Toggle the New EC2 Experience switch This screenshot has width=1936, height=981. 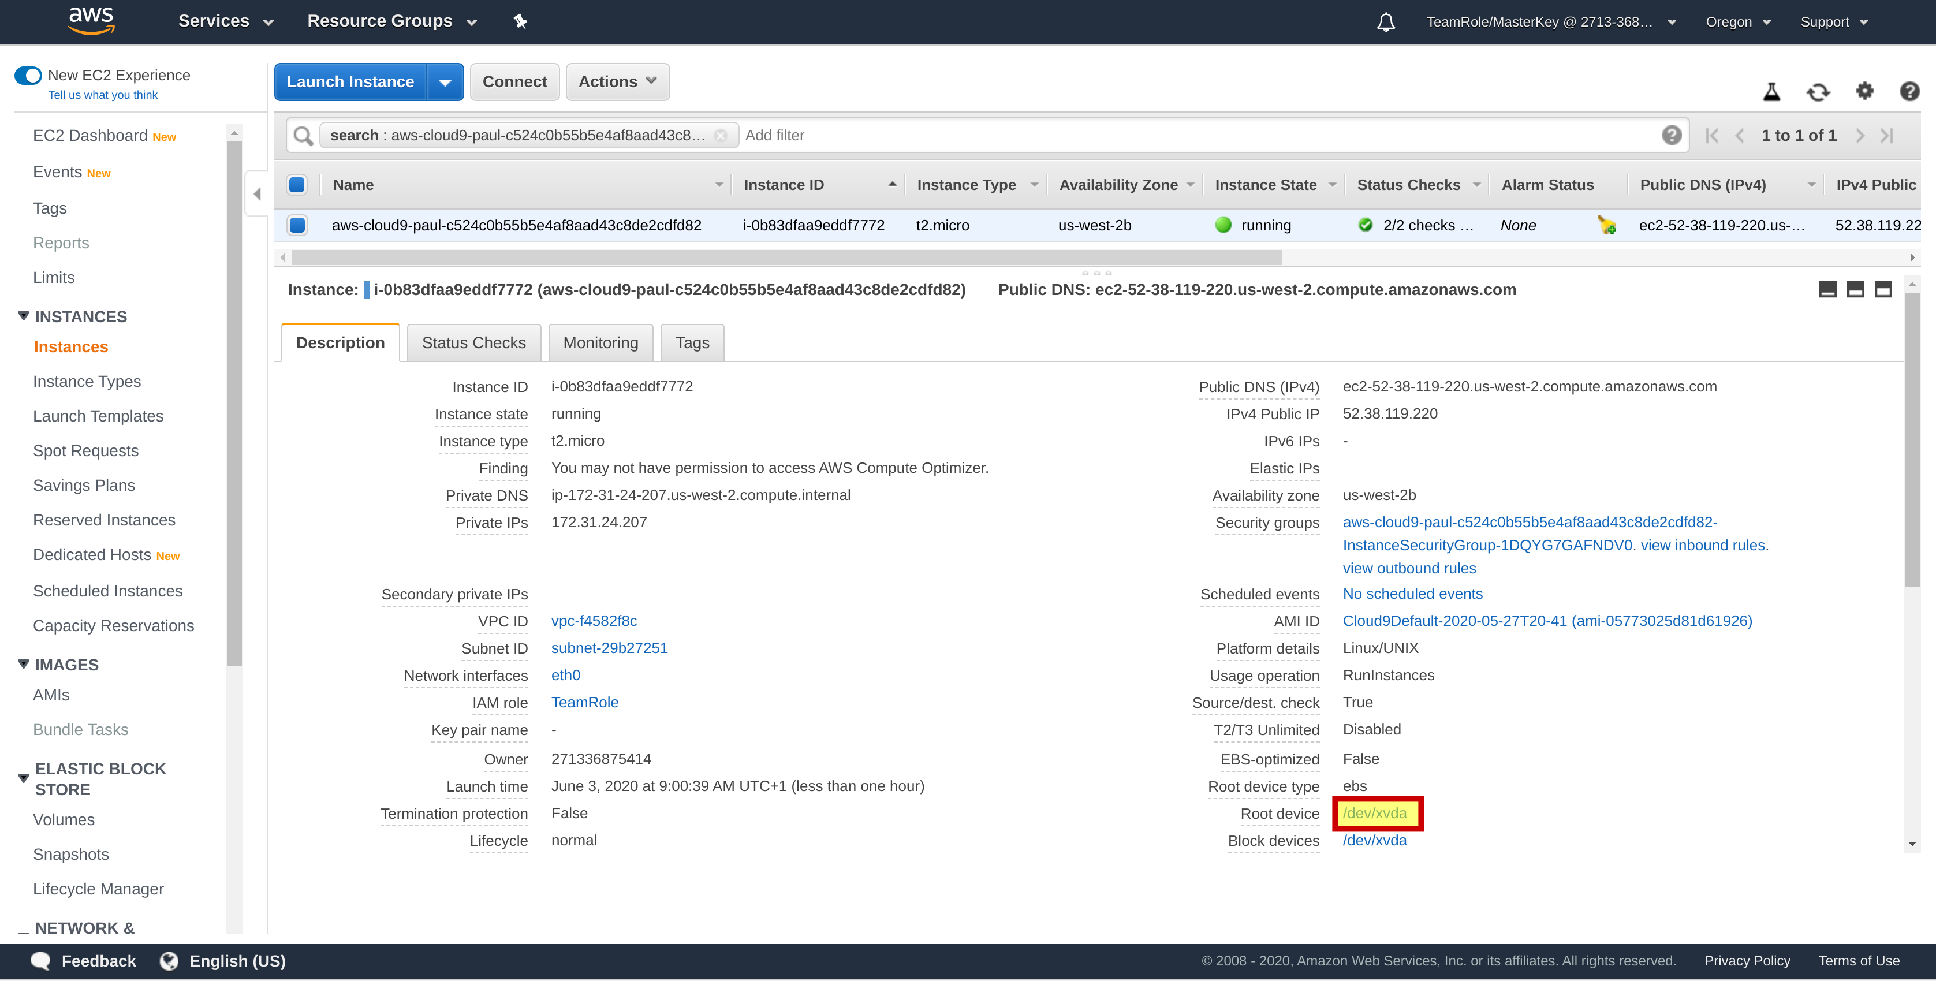coord(28,75)
